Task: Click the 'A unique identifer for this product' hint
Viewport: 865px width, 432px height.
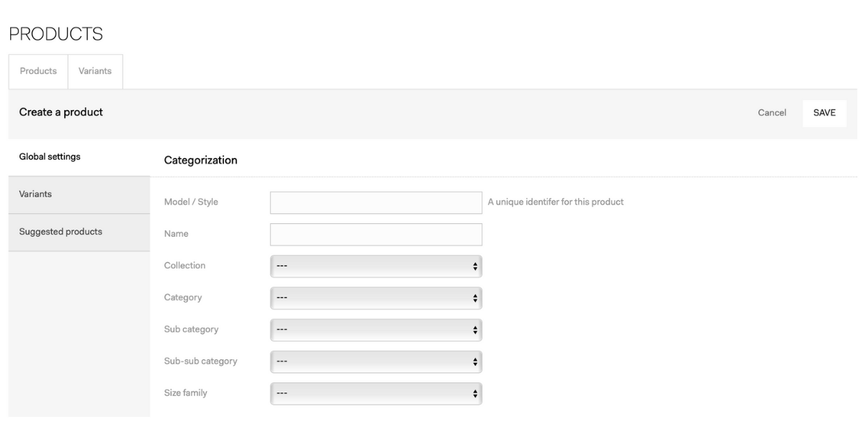Action: click(556, 202)
